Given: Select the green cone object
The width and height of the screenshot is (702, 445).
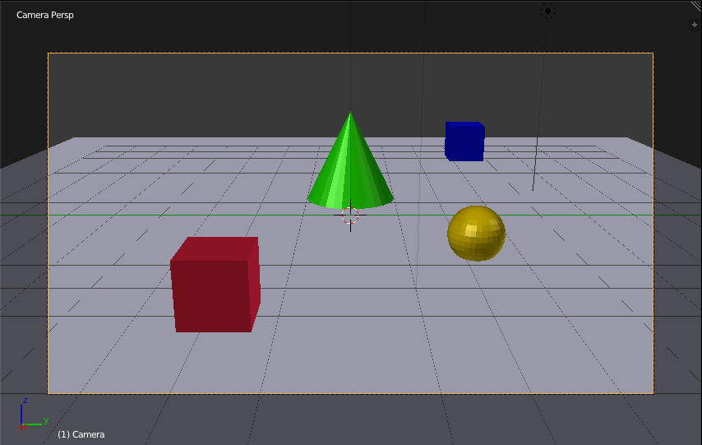Looking at the screenshot, I should pos(350,160).
